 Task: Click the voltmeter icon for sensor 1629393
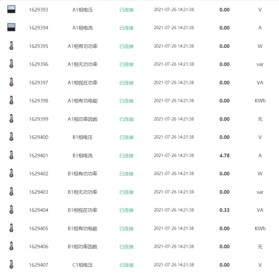[x=11, y=9]
